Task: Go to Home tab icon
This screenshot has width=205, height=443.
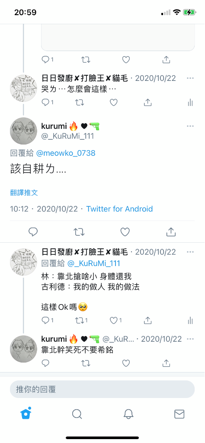Action: [26, 413]
